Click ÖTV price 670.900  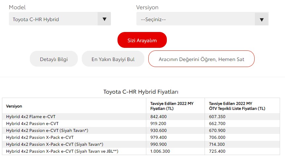click(217, 130)
